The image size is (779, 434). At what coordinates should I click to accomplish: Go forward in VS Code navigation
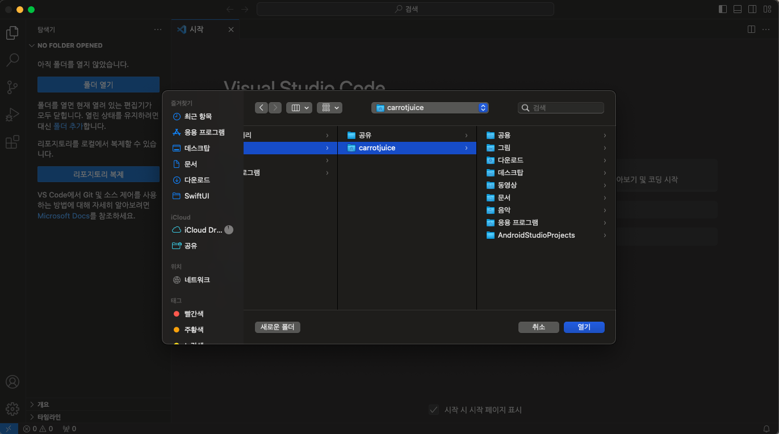click(x=245, y=9)
